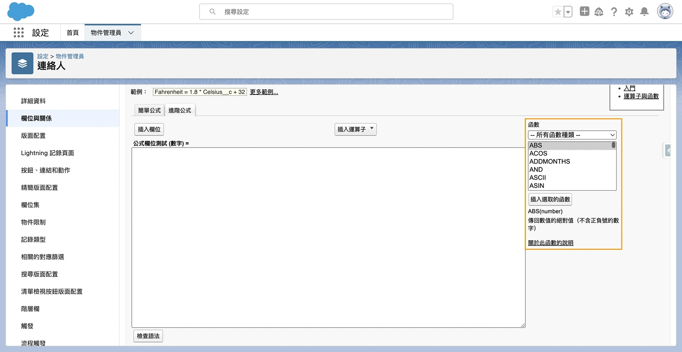The width and height of the screenshot is (682, 352).
Task: Open the quick create plus icon
Action: (584, 11)
